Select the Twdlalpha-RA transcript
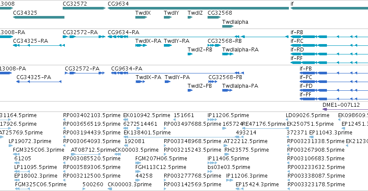368x191 pixels. point(228,54)
